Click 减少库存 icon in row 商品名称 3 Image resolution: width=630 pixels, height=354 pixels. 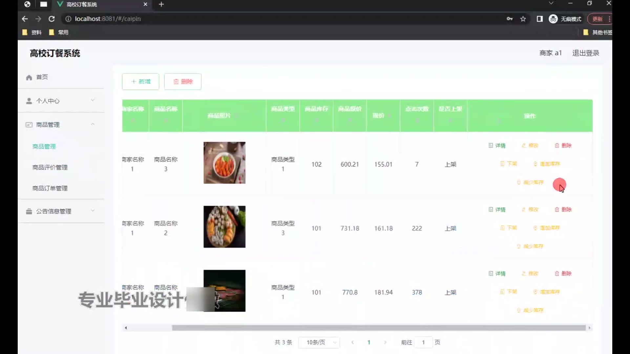tap(519, 182)
